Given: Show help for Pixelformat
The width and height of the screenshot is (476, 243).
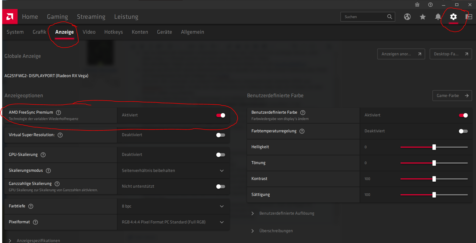Looking at the screenshot, I should pos(35,222).
